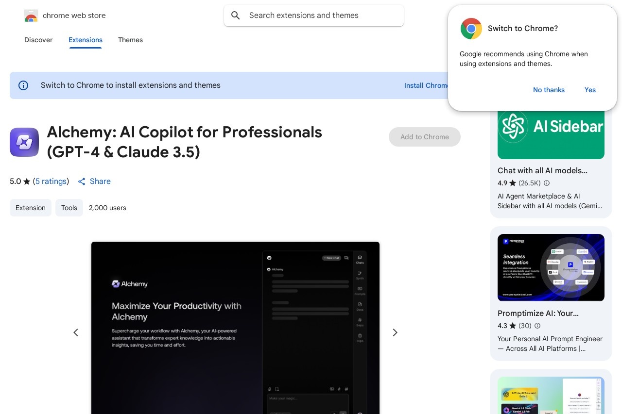
Task: Click the Add to Chrome button
Action: click(425, 137)
